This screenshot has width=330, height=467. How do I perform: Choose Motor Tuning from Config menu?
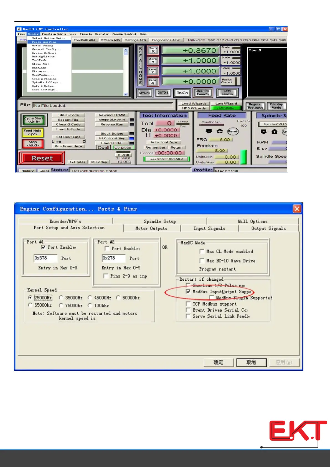tap(49, 45)
